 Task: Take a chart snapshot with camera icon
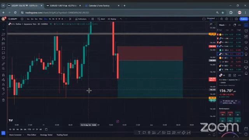click(x=237, y=19)
